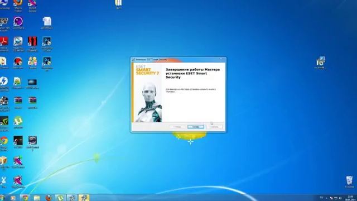Select the white document file on desktop

pyautogui.click(x=47, y=21)
